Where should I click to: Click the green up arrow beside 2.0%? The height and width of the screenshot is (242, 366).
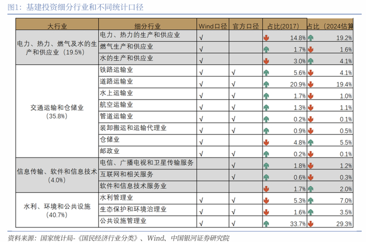(311, 189)
